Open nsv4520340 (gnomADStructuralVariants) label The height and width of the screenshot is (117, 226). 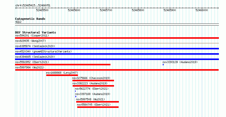[43, 51]
